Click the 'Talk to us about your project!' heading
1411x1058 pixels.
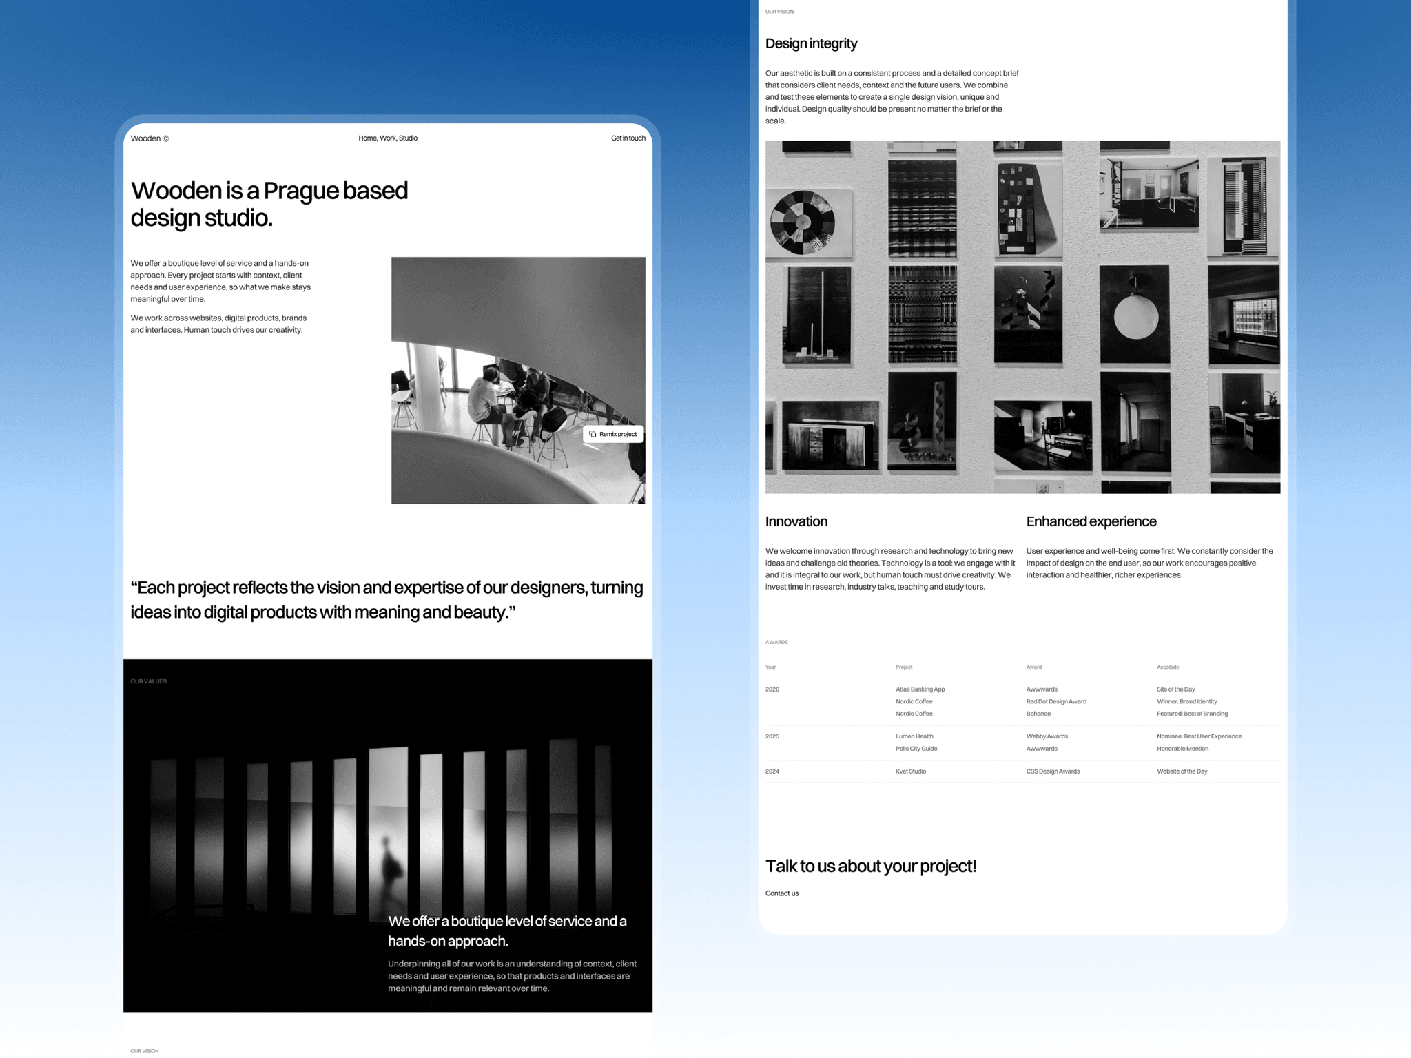[871, 867]
